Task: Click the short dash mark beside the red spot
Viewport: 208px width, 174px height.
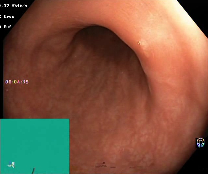Action: (x=113, y=167)
